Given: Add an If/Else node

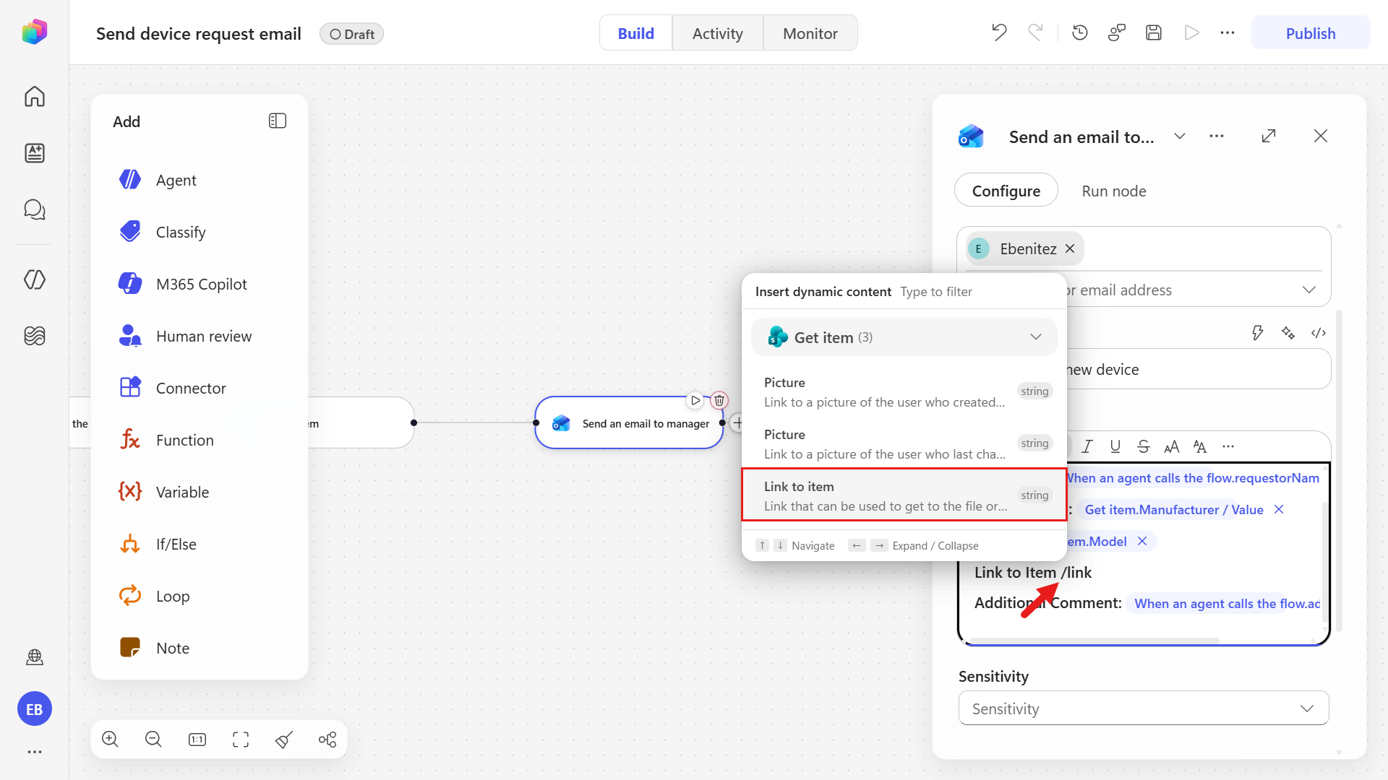Looking at the screenshot, I should click(200, 544).
